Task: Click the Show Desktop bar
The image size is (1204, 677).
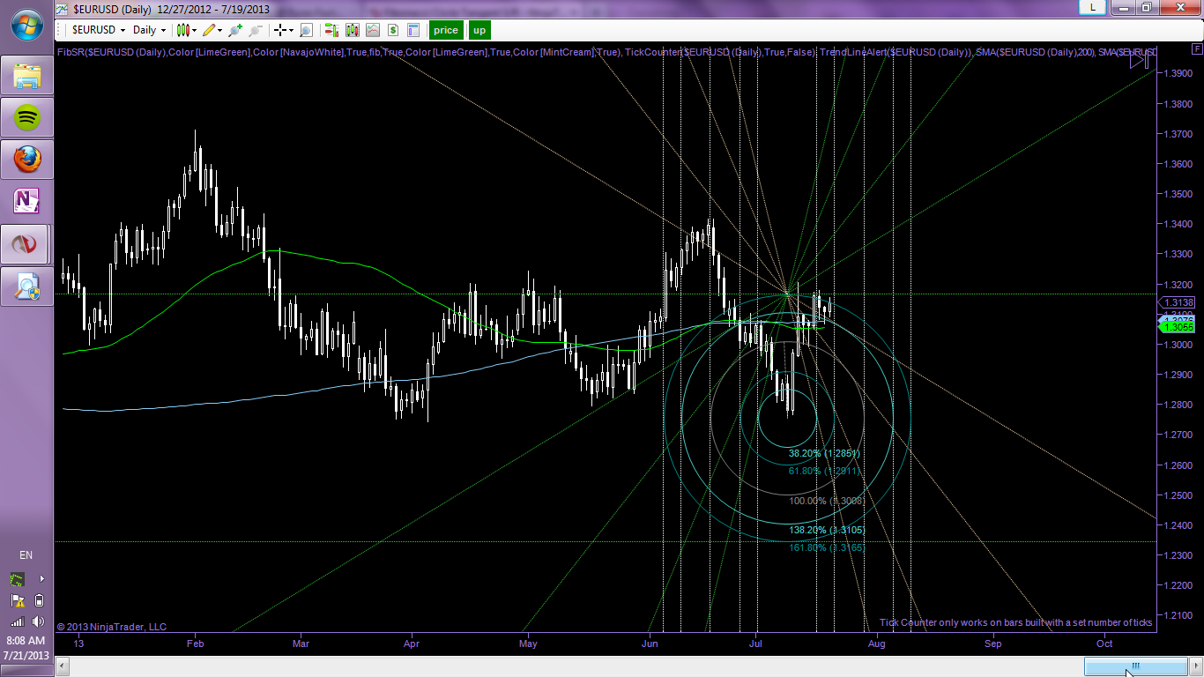Action: [26, 671]
